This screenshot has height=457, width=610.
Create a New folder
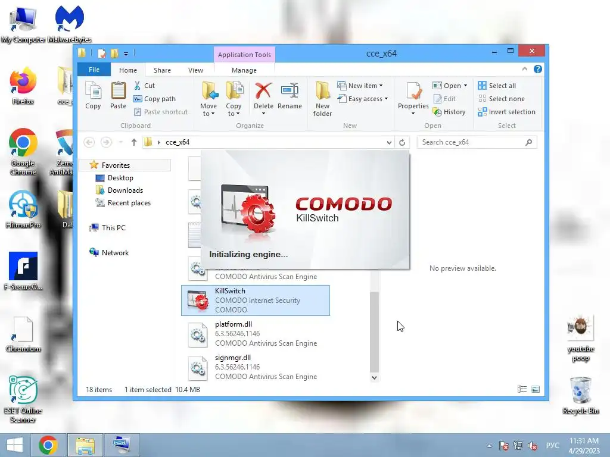tap(322, 99)
